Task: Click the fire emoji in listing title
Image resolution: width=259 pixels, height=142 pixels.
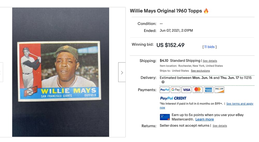Action: (x=206, y=11)
